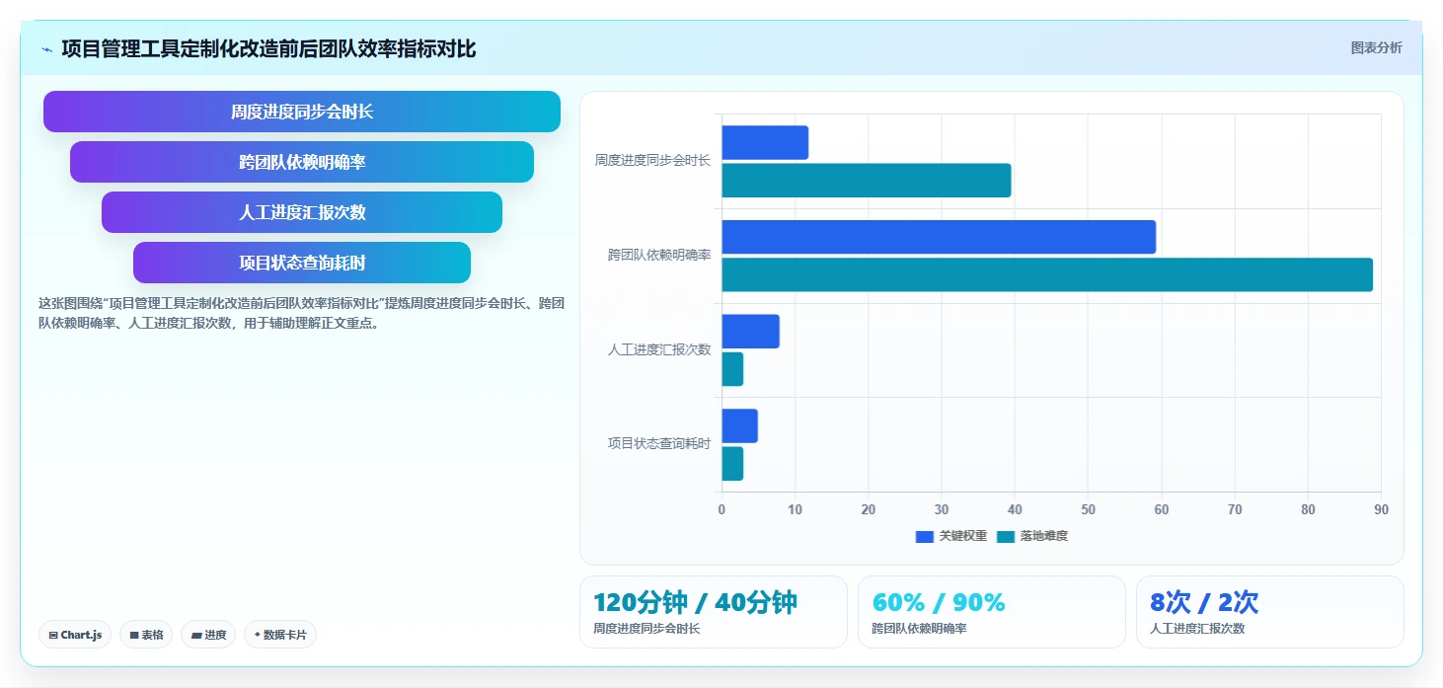Click the blue bar for 人工进度汇报次数
Image resolution: width=1443 pixels, height=688 pixels.
[750, 331]
